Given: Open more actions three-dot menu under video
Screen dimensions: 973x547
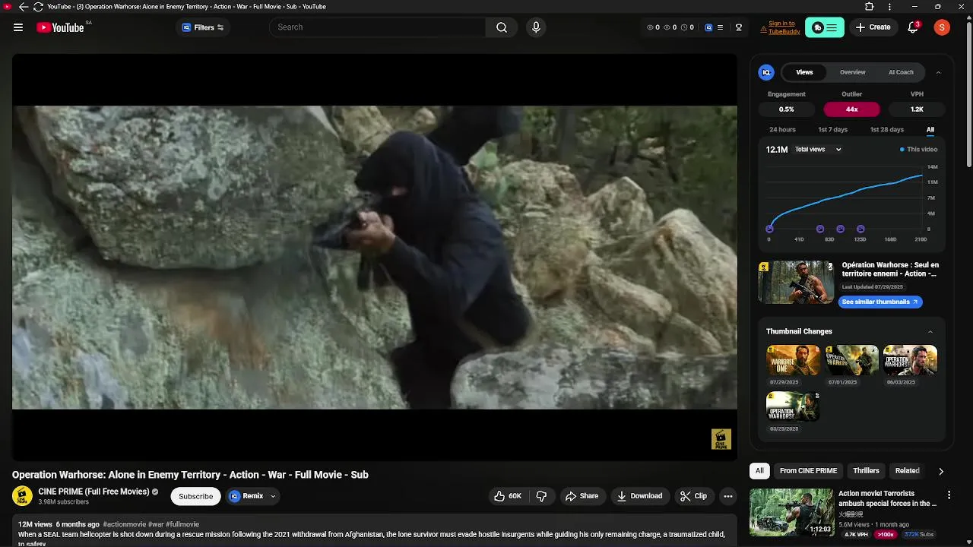Looking at the screenshot, I should 728,496.
